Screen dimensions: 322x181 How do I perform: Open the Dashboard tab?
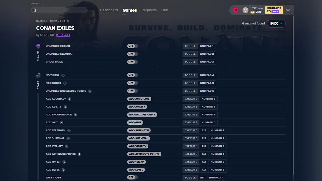coord(109,10)
